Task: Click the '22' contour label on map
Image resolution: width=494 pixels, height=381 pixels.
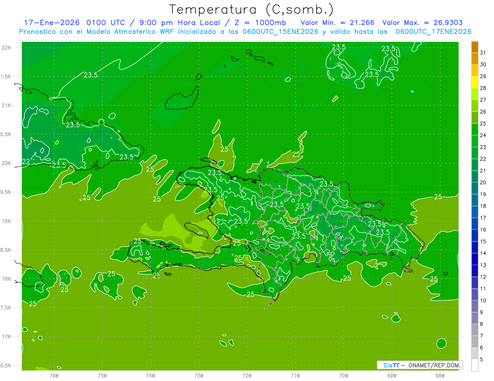Action: pos(26,162)
